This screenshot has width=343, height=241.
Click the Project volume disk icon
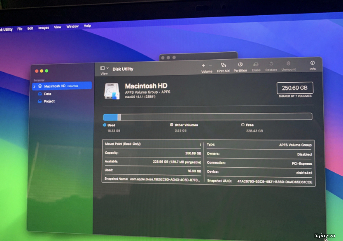pos(40,101)
